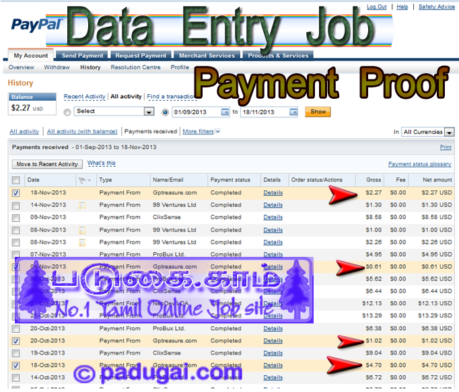Click the Show button
This screenshot has width=459, height=392.
click(x=318, y=112)
